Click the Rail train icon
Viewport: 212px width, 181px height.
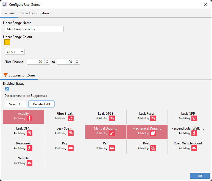112,148
